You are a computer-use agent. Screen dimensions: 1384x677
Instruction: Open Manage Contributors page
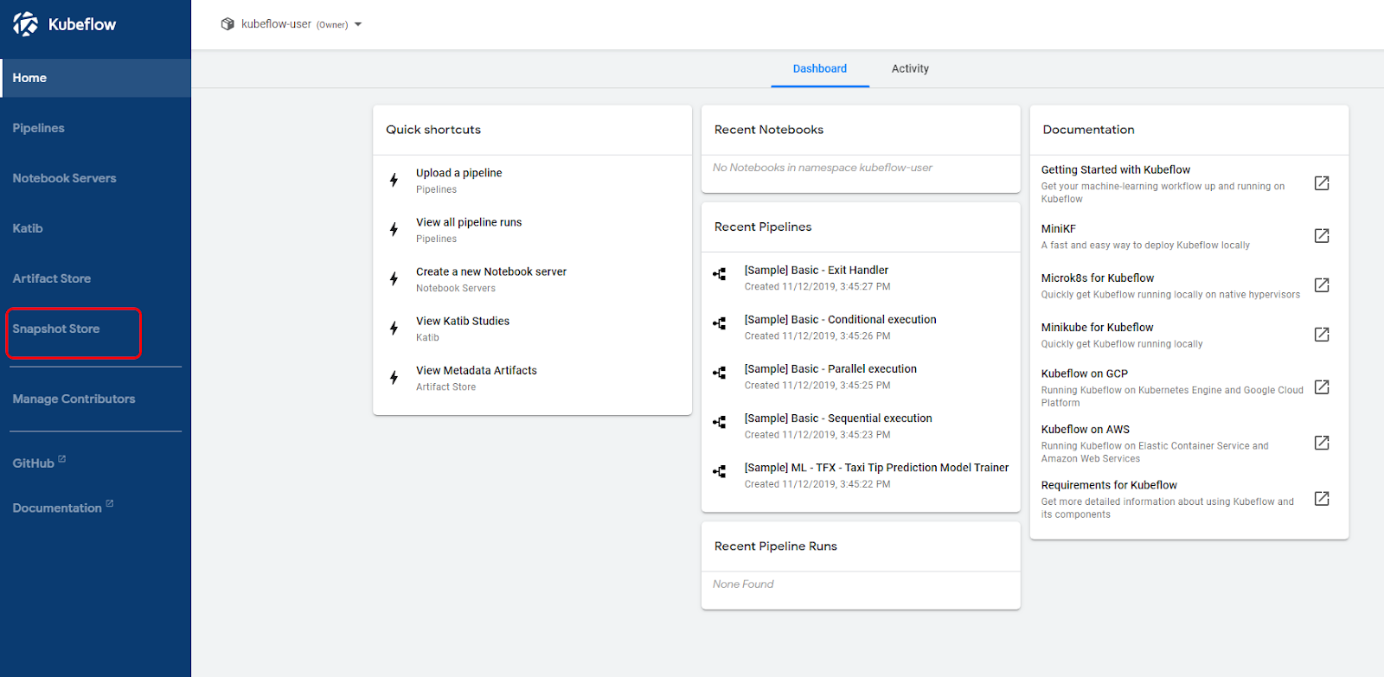(x=74, y=399)
